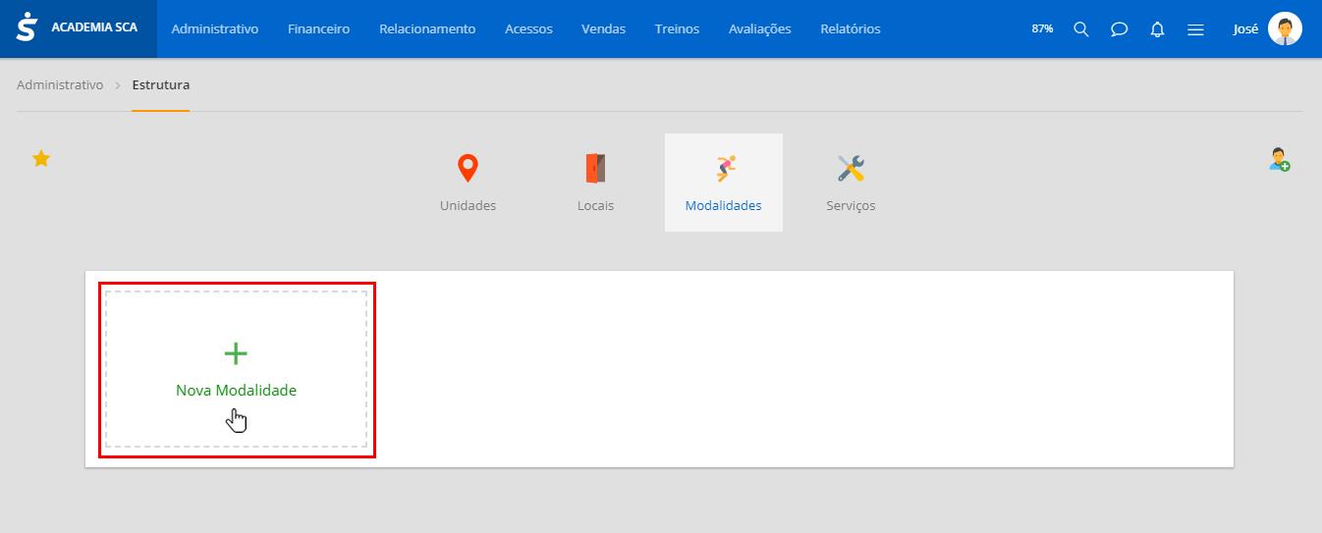1322x533 pixels.
Task: Click the 87% progress indicator
Action: pyautogui.click(x=1042, y=29)
